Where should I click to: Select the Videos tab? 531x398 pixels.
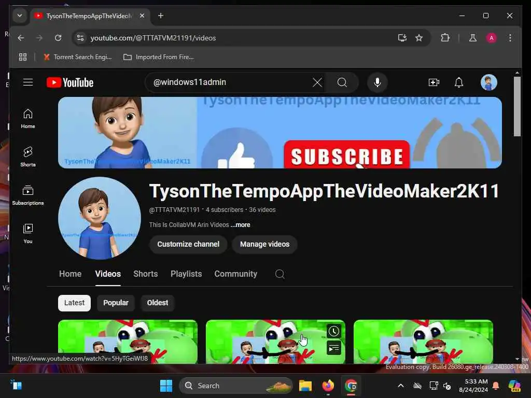click(x=108, y=274)
